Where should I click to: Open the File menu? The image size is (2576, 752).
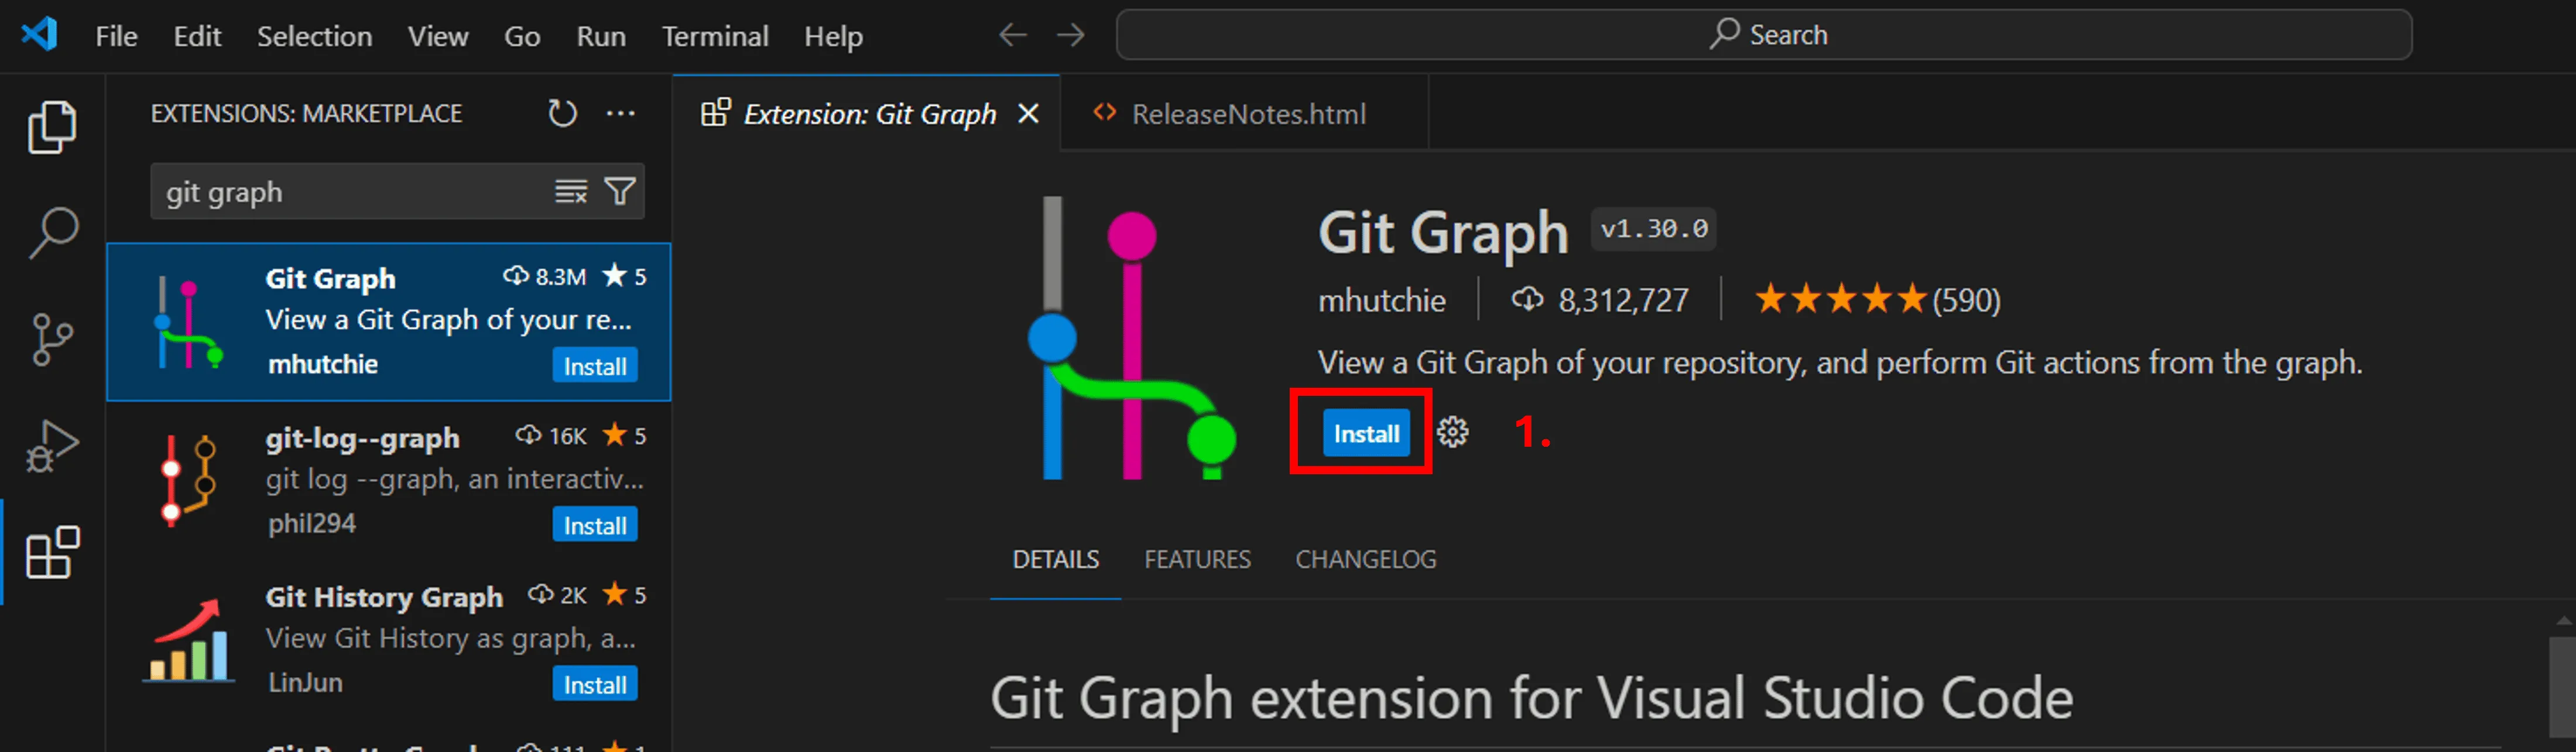(116, 36)
